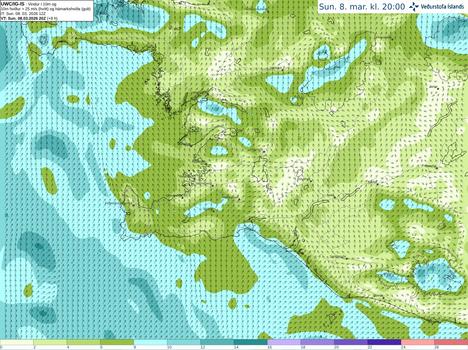Viewport: 468px width, 350px height.
Task: Click the 'IT: Sun. 08. 03. 2026 12Z' line
Action: [23, 14]
